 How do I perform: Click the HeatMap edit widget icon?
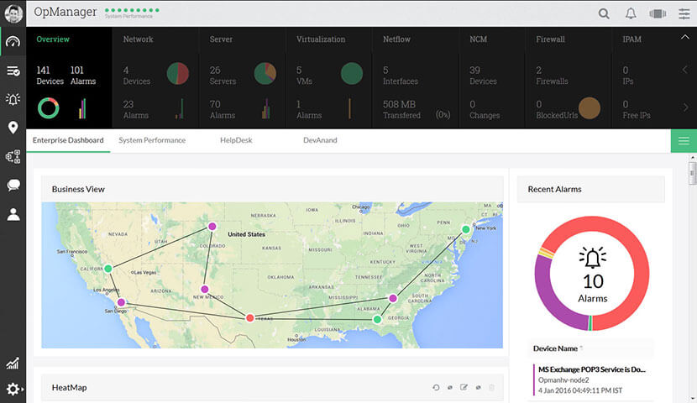coord(464,387)
